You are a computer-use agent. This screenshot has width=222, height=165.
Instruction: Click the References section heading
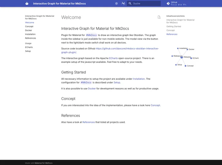71,115
